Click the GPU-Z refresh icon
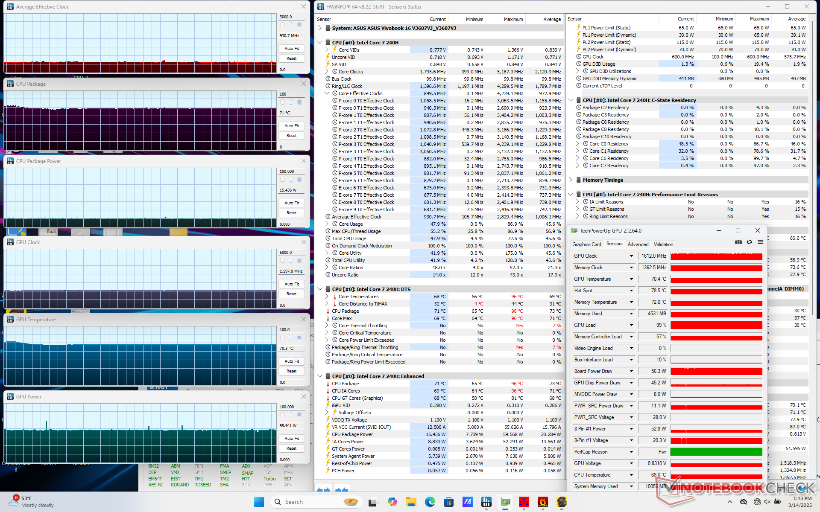Viewport: 820px width, 512px height. click(749, 242)
